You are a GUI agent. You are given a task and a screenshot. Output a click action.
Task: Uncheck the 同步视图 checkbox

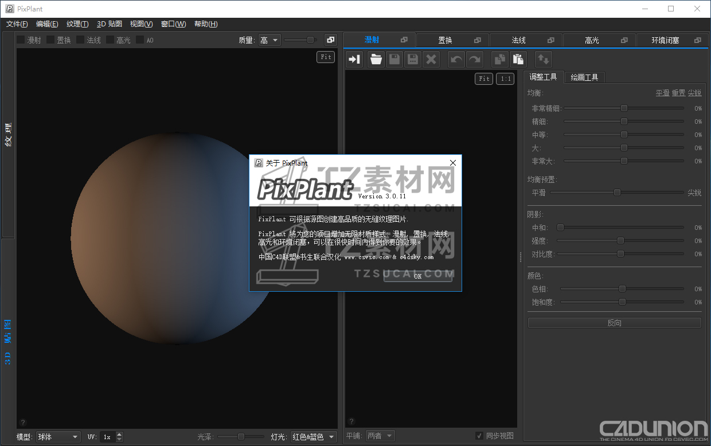pos(479,436)
